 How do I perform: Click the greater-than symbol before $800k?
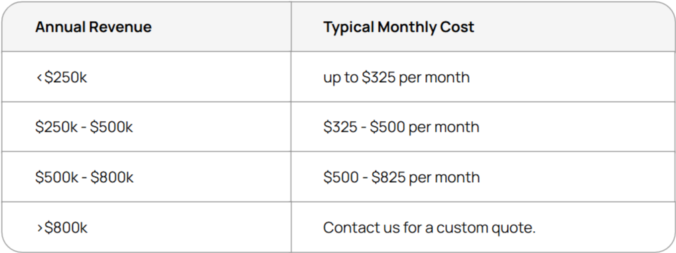point(40,228)
